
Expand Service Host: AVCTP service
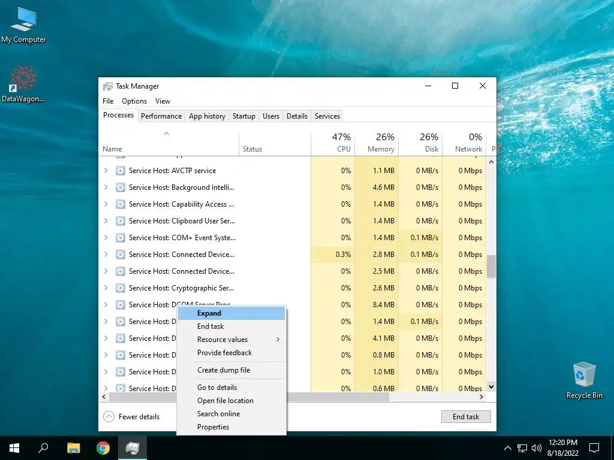point(106,171)
